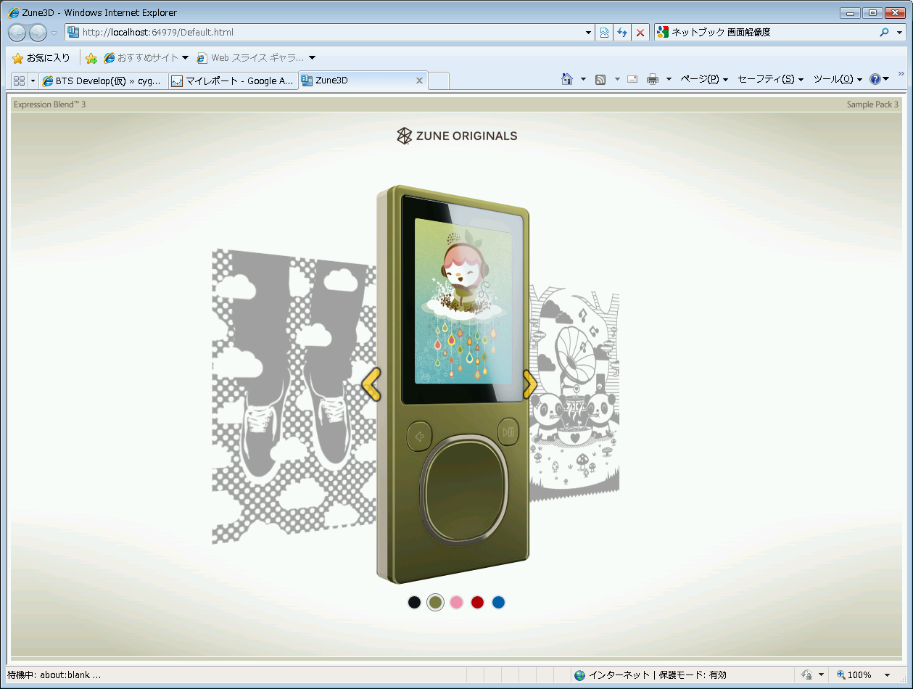The image size is (913, 689).
Task: Click the stop loading X button
Action: 640,33
